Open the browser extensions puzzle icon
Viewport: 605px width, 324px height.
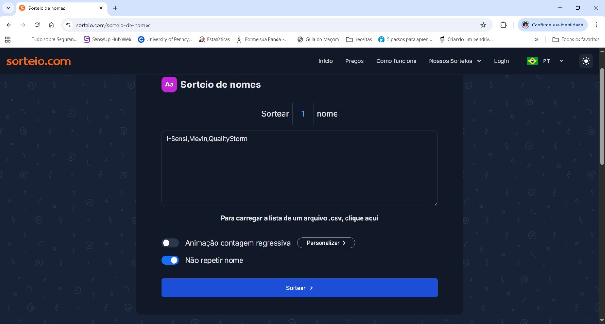coord(503,25)
